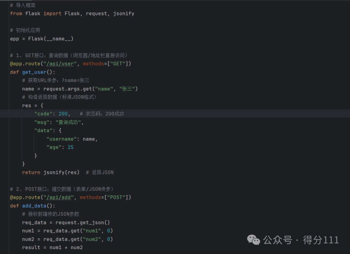Click the string value "查询成功"

(68, 122)
